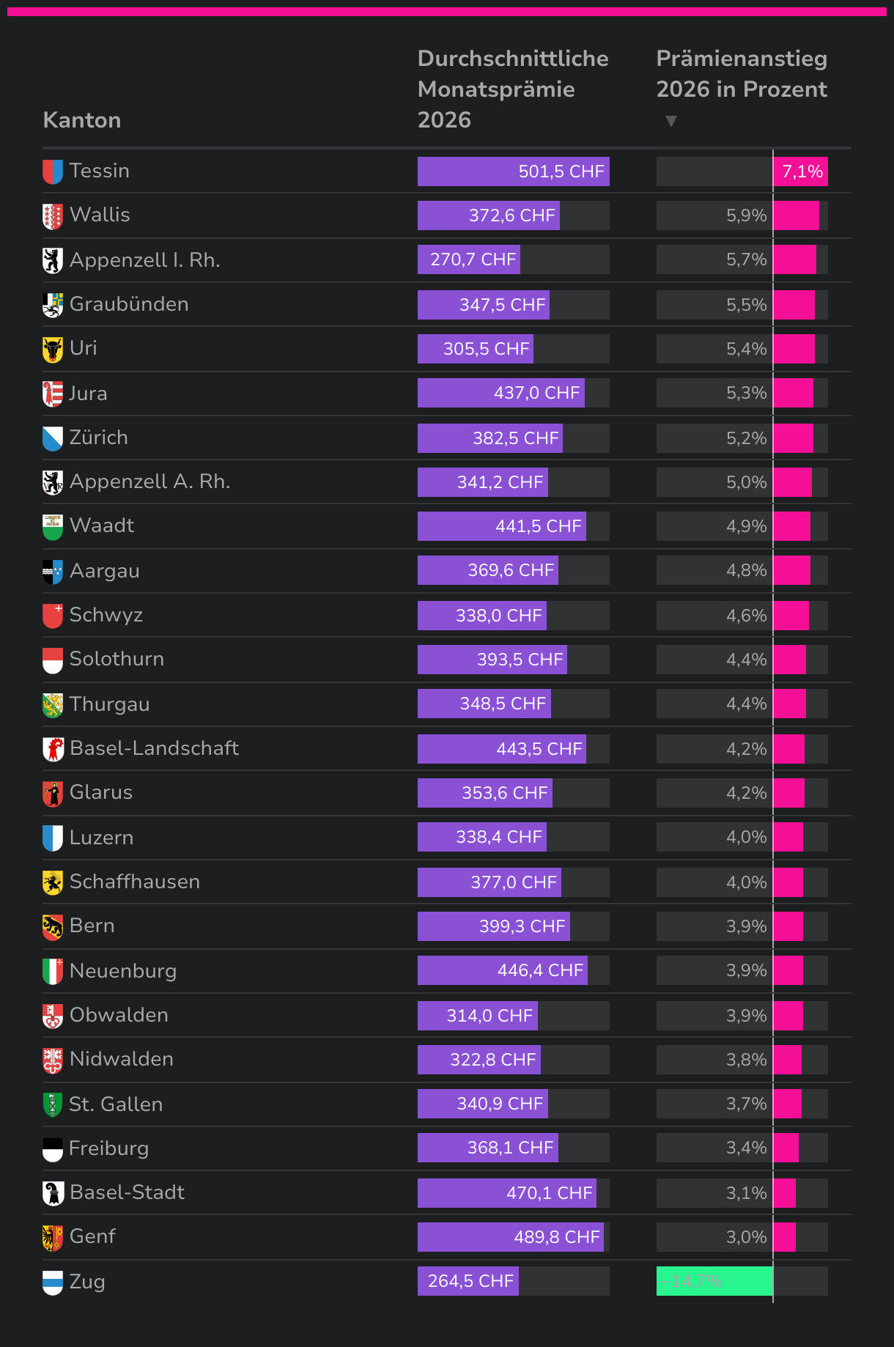Click Tessin's 501,5 CHF purple bar
The image size is (894, 1347).
514,171
